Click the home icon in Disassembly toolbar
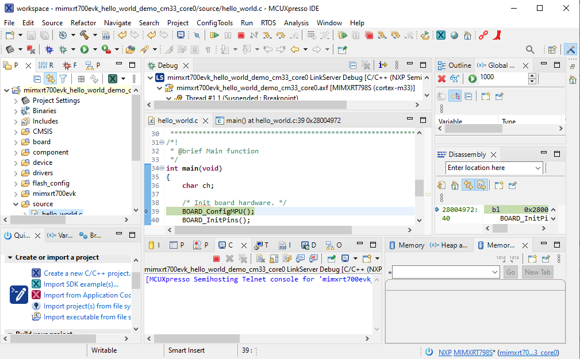580x359 pixels. click(455, 186)
